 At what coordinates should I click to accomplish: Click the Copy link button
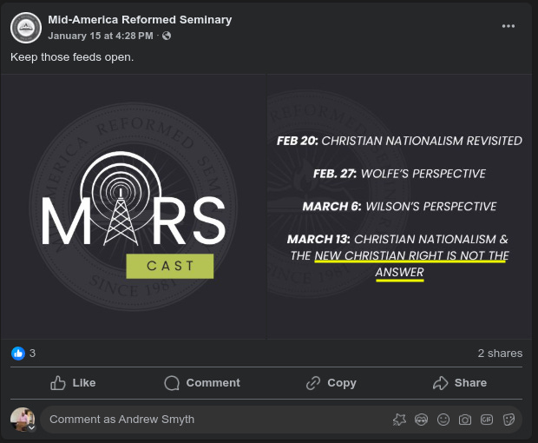[331, 383]
